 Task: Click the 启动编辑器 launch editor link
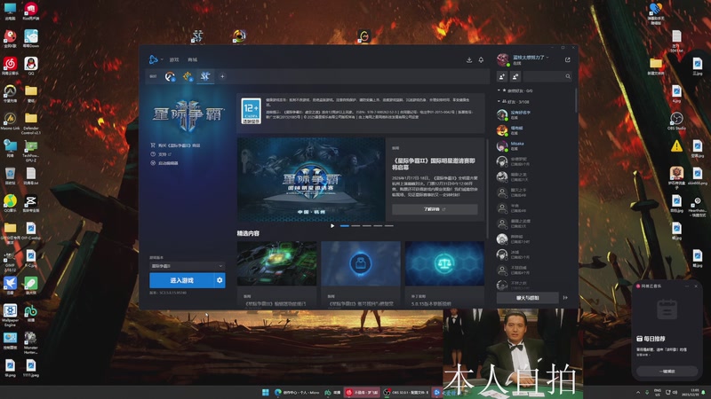click(164, 163)
